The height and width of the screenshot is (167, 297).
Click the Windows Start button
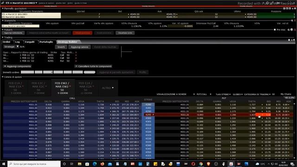(x=4, y=164)
